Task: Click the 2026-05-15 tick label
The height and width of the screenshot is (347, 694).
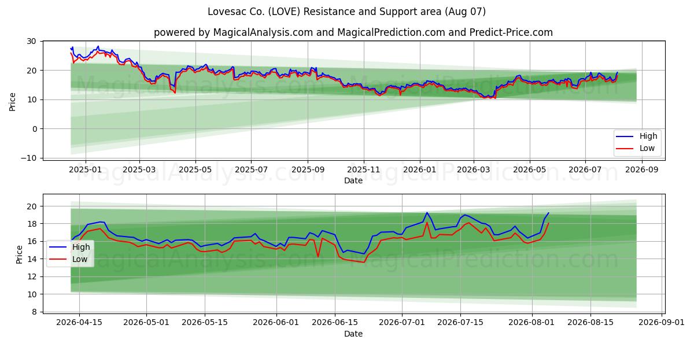Action: pyautogui.click(x=205, y=323)
